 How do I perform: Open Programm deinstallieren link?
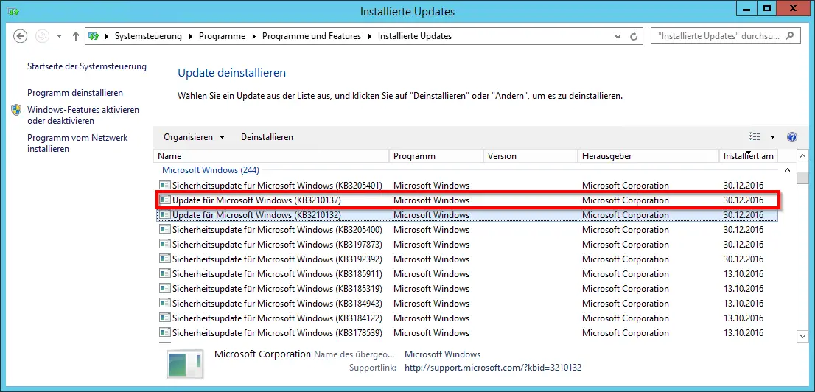[x=75, y=93]
